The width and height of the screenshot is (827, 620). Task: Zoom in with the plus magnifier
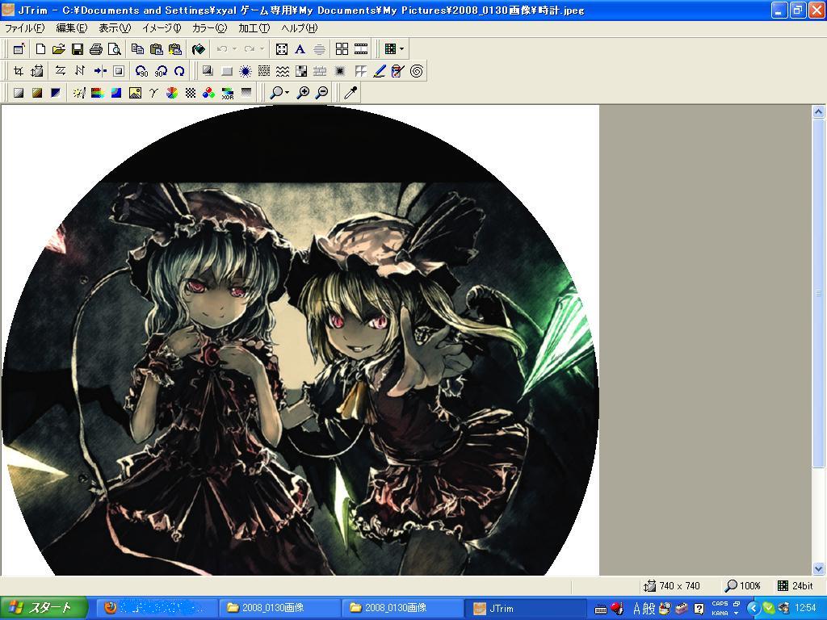[304, 93]
